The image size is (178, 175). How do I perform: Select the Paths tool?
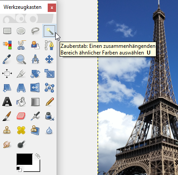pyautogui.click(x=49, y=45)
